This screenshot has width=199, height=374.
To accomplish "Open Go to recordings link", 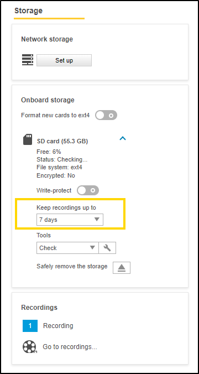I will point(70,347).
